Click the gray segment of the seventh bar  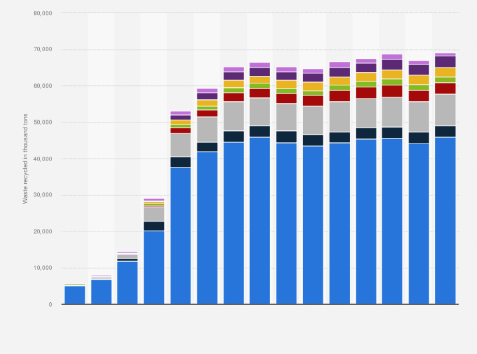click(x=234, y=116)
